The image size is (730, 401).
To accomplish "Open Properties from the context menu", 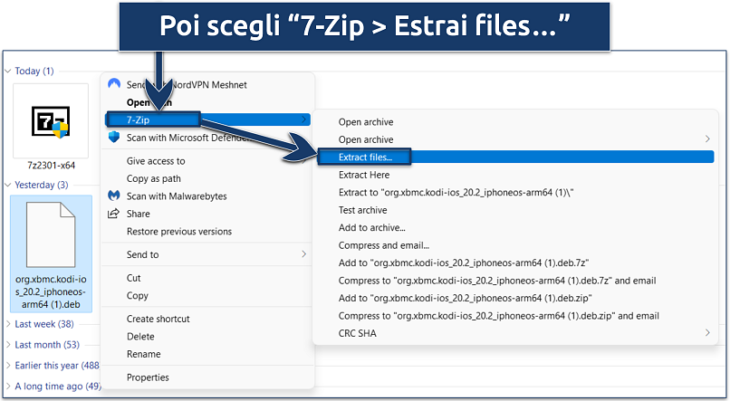I will click(148, 377).
